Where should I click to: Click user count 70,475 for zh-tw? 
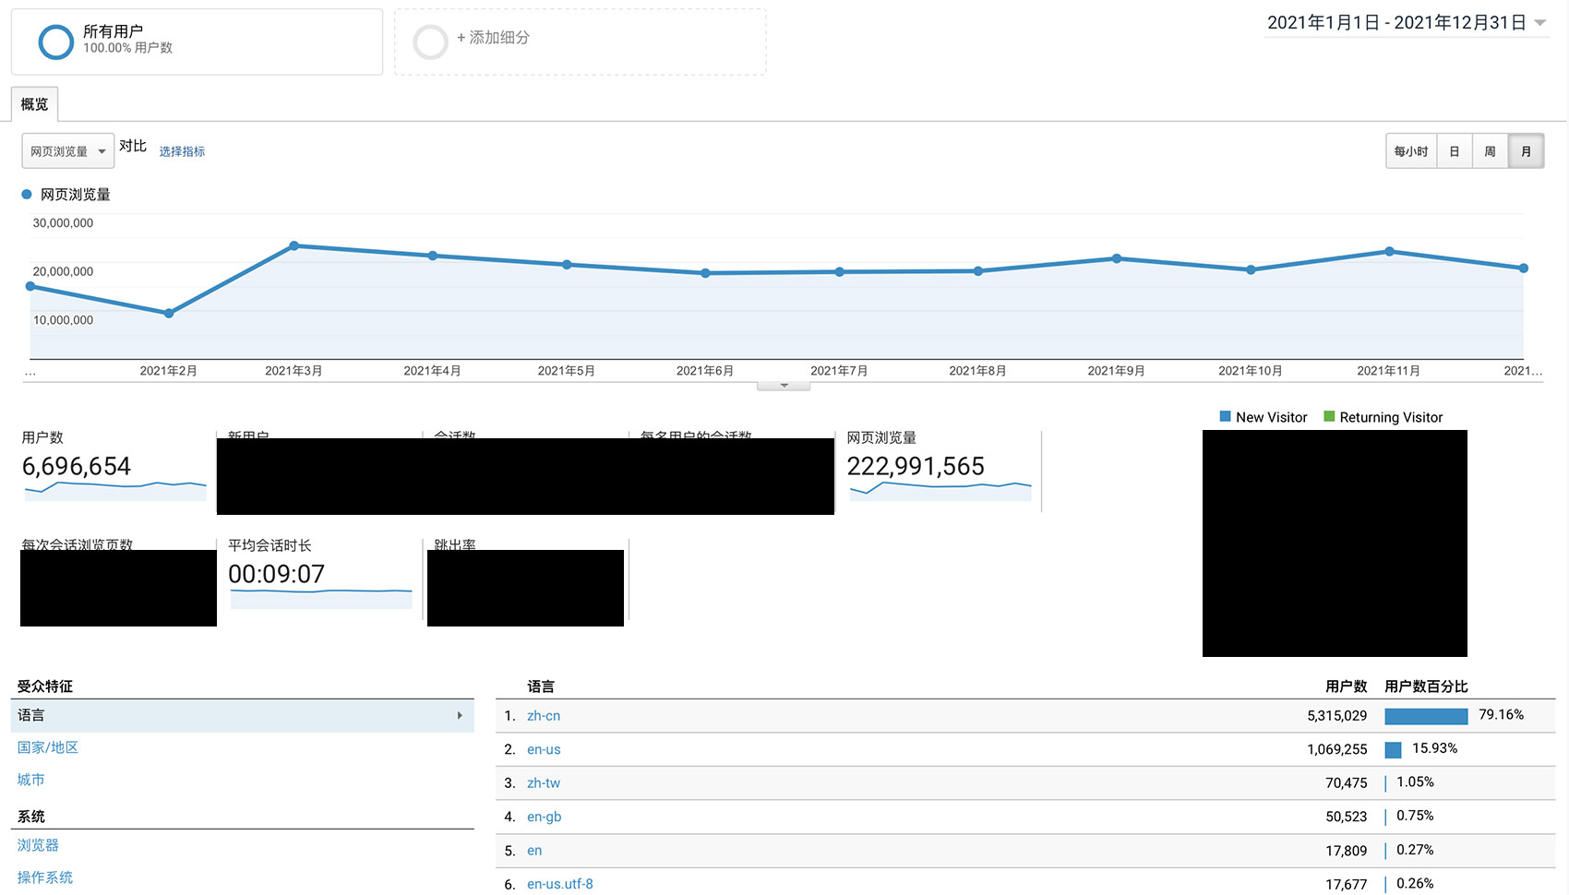pos(1347,783)
